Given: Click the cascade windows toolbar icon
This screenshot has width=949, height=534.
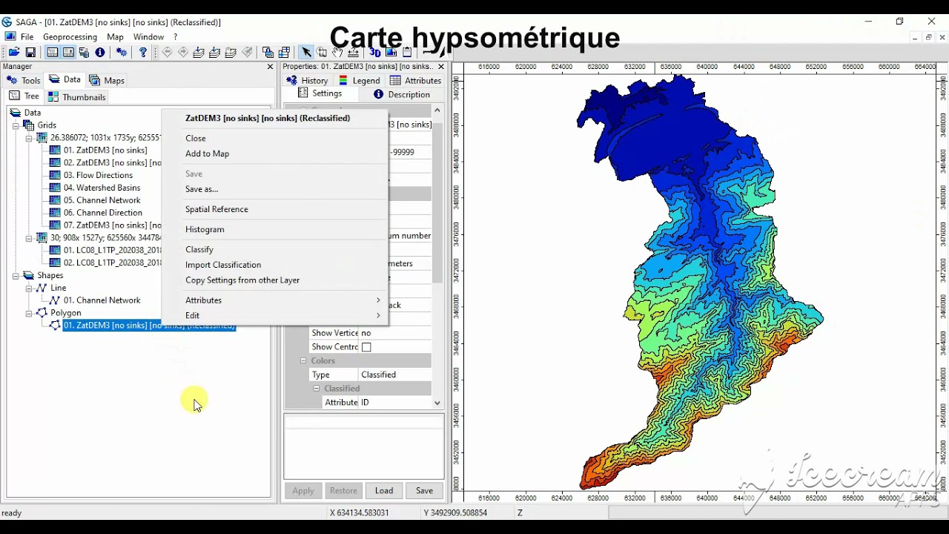Looking at the screenshot, I should 268,52.
